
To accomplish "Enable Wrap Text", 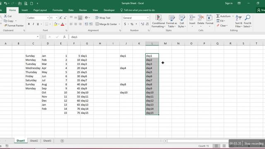I will coord(103,18).
